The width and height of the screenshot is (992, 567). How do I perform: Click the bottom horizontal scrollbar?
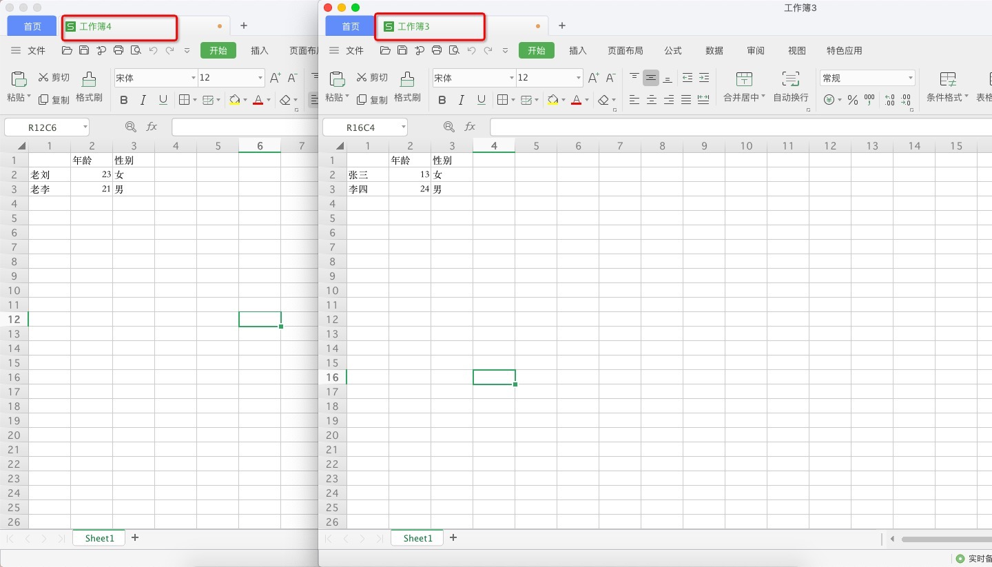(944, 539)
